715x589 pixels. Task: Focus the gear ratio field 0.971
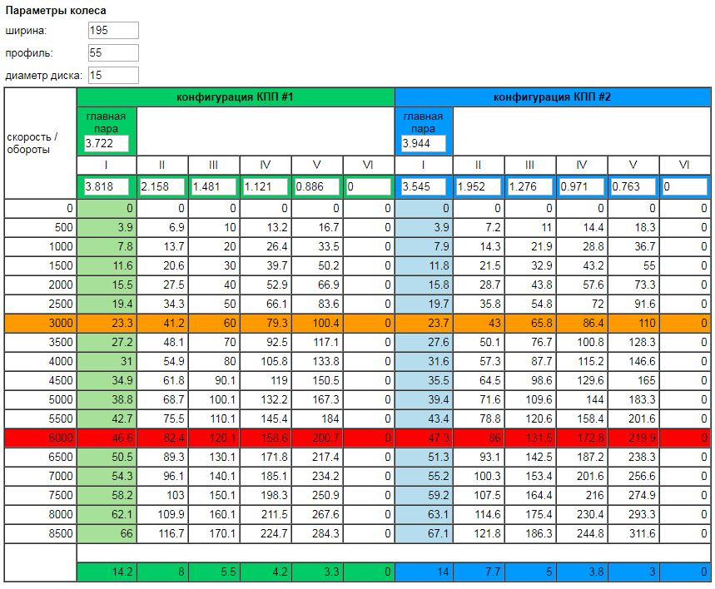coord(581,187)
